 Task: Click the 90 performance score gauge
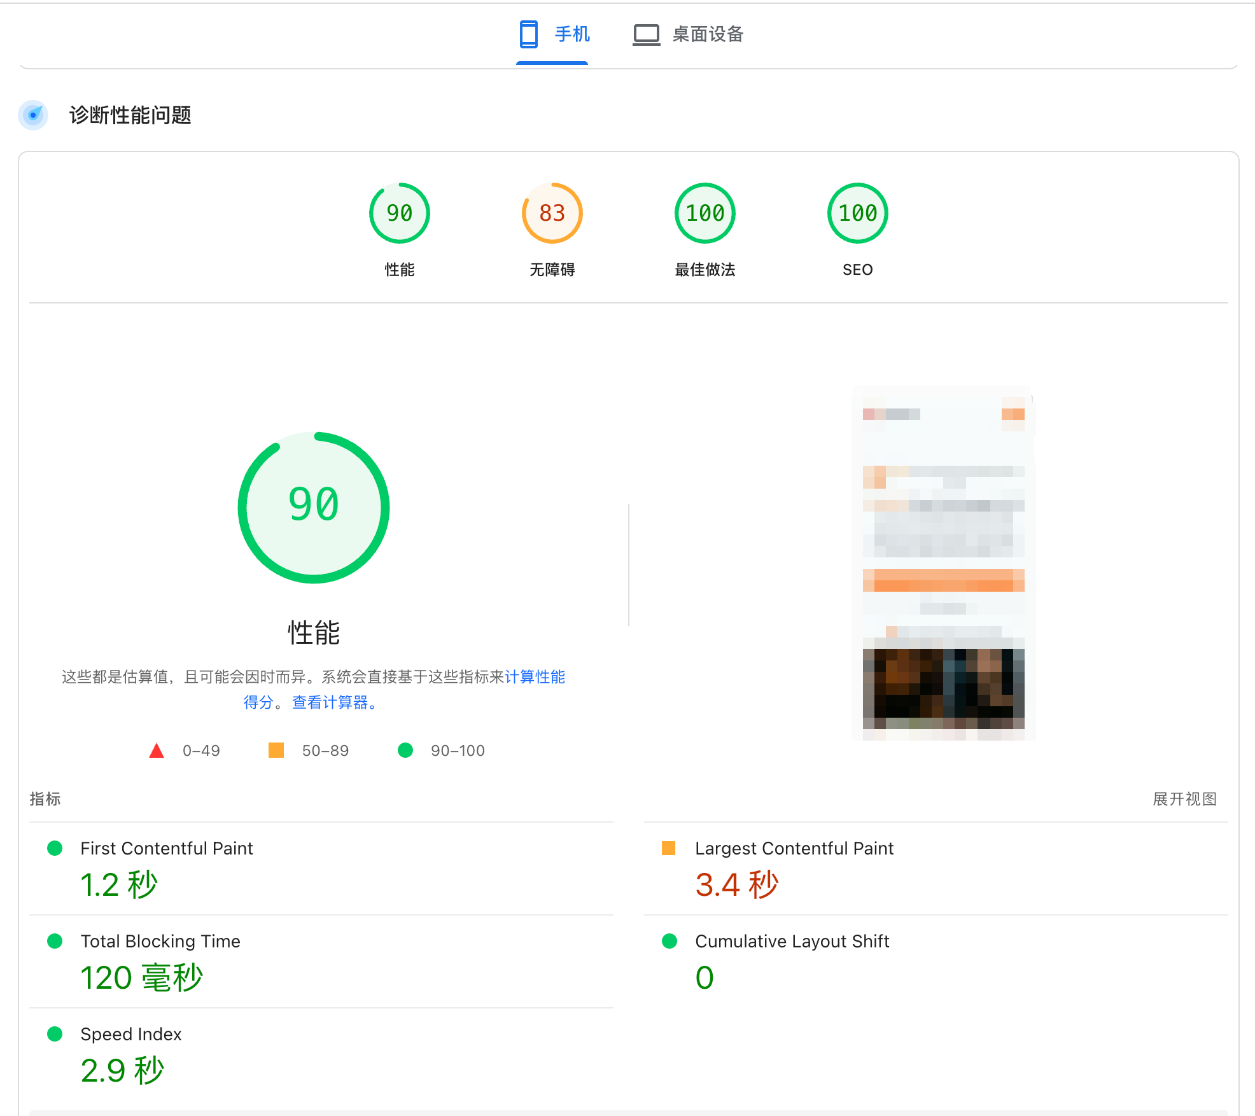[399, 213]
